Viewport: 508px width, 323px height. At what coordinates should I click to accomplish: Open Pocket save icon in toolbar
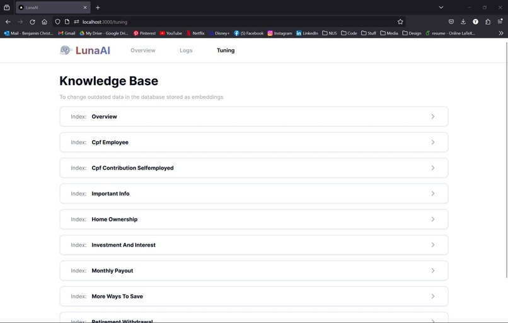click(451, 21)
